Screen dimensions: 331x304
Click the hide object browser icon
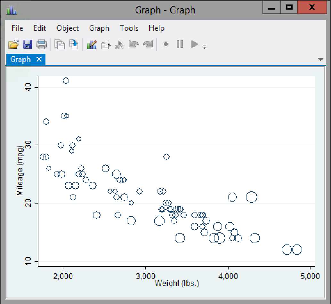click(x=106, y=44)
